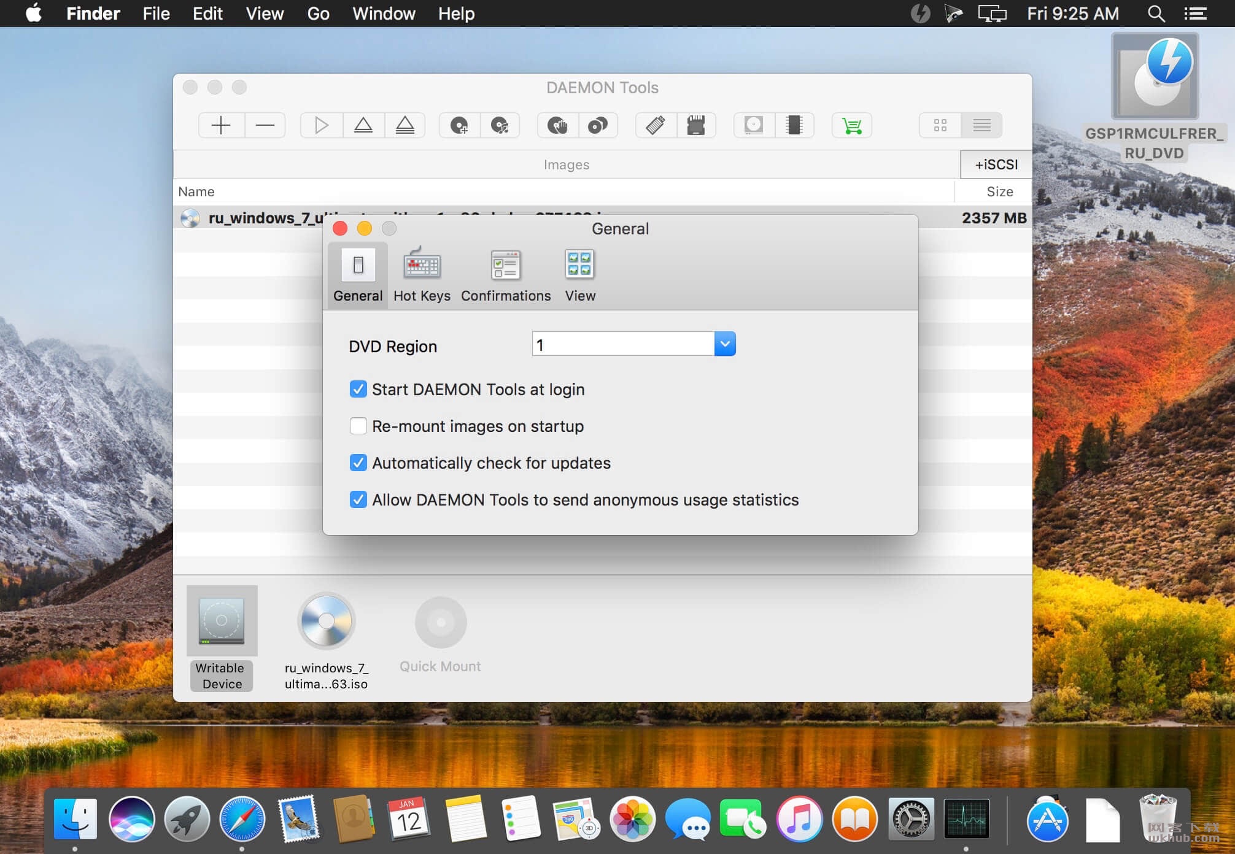Open Messages from the Dock
The height and width of the screenshot is (854, 1235).
(688, 819)
